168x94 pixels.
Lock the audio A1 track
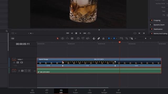tap(19, 71)
